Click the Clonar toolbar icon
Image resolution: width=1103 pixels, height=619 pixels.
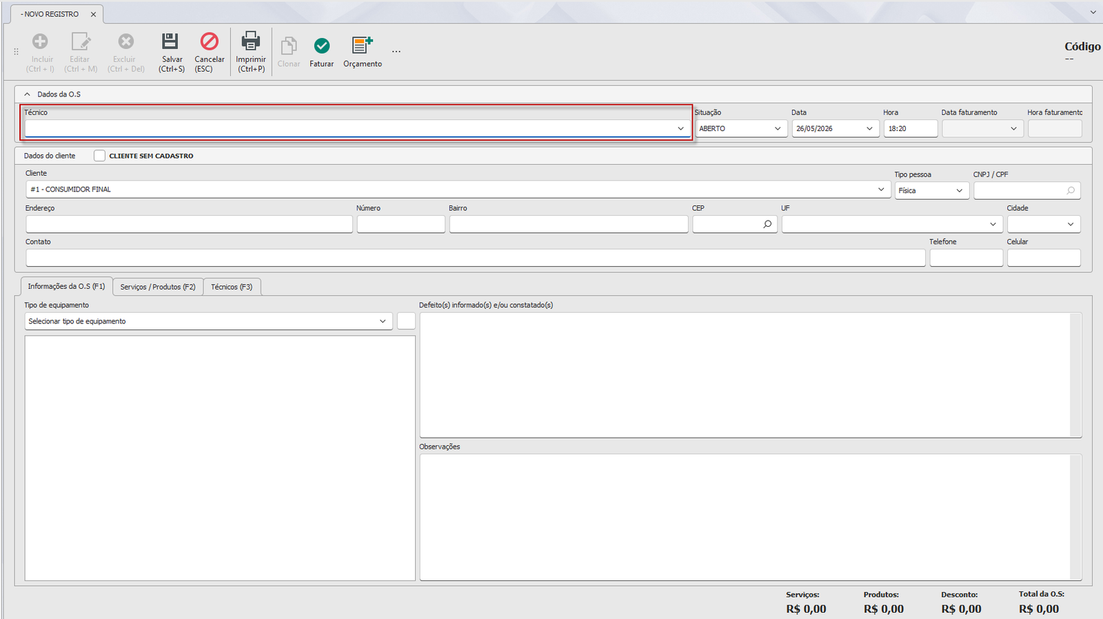[289, 45]
